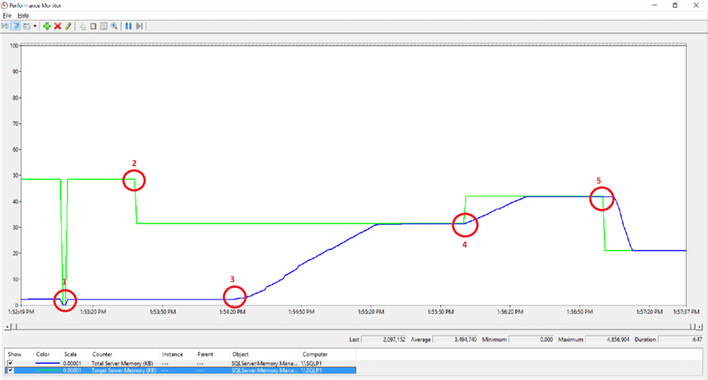Open graph type dropdown arrow
The image size is (708, 380).
(x=35, y=26)
